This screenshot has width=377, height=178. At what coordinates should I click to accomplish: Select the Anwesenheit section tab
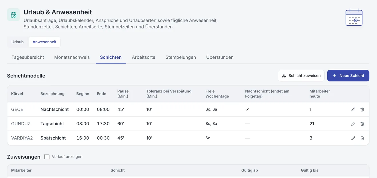(x=45, y=42)
